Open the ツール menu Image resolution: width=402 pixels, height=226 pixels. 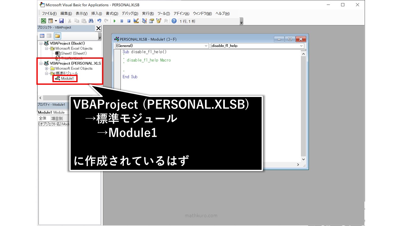click(x=163, y=13)
